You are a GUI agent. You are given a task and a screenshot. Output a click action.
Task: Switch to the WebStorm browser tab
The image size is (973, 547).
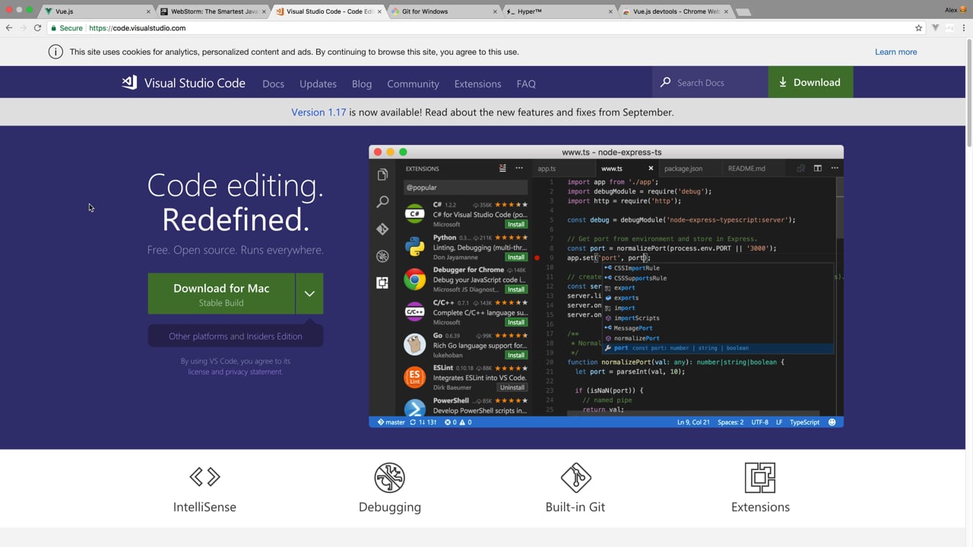click(213, 11)
